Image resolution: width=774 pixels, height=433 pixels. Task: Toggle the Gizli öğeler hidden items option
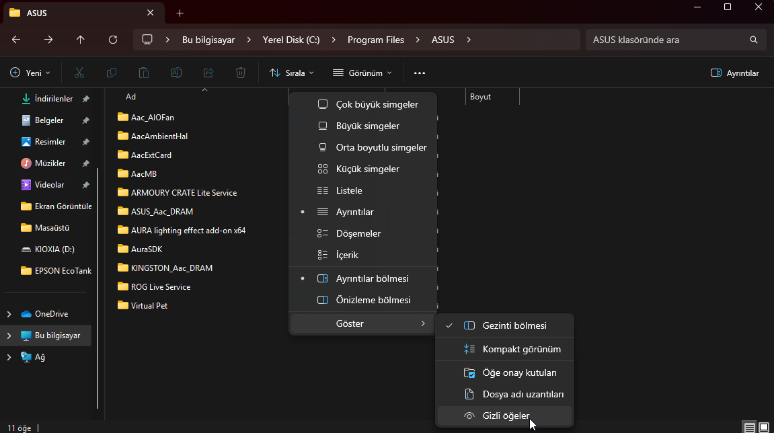tap(505, 416)
